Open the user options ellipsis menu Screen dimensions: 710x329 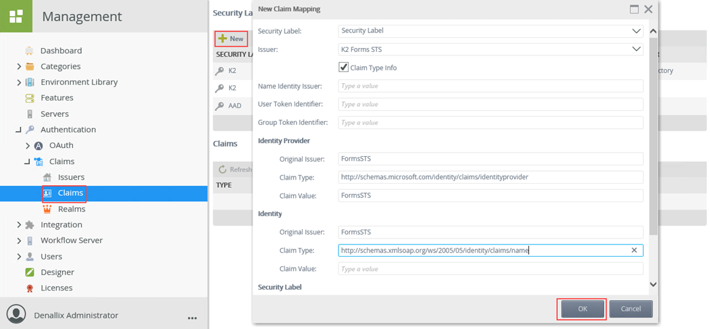[x=193, y=318]
